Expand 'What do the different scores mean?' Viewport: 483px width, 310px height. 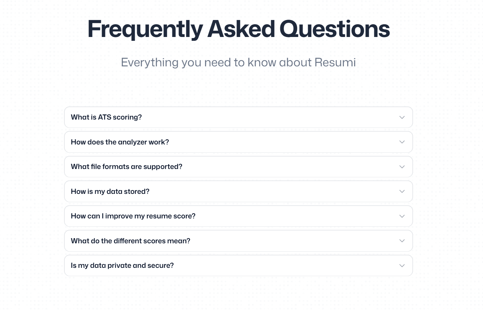(x=131, y=241)
